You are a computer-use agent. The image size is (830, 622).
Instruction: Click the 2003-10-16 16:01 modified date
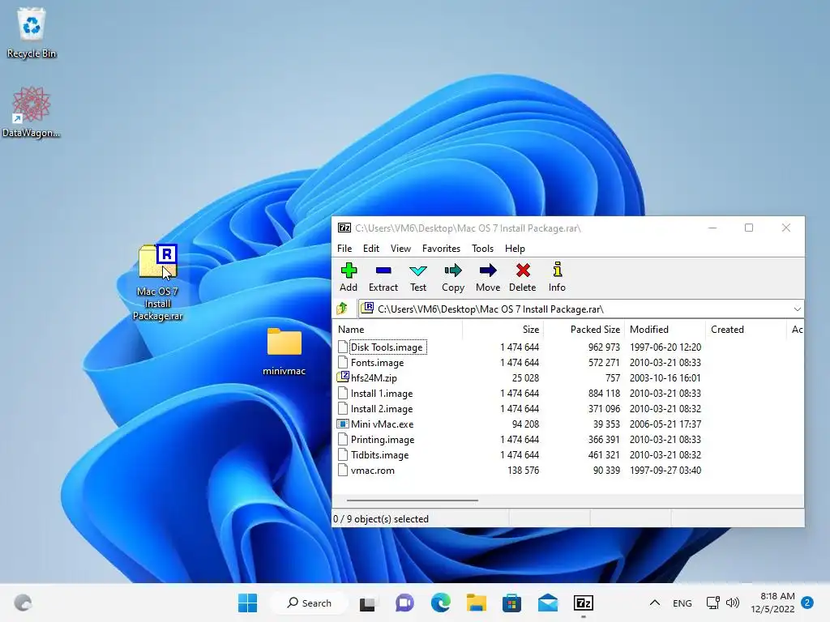(x=665, y=377)
